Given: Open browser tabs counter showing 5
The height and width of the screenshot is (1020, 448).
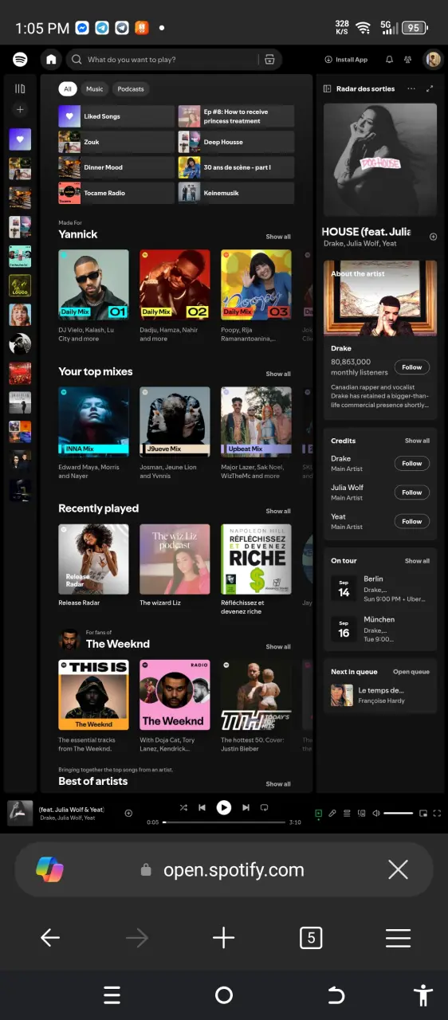Looking at the screenshot, I should pos(311,938).
